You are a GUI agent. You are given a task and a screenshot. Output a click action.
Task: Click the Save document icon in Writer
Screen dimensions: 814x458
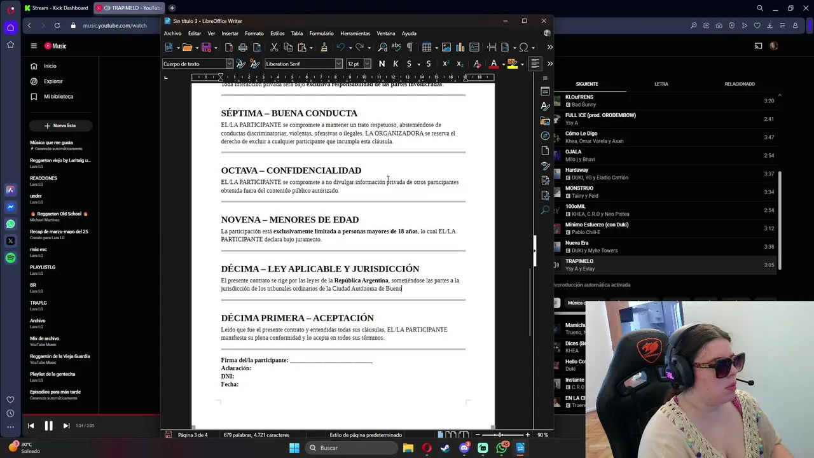tap(206, 47)
